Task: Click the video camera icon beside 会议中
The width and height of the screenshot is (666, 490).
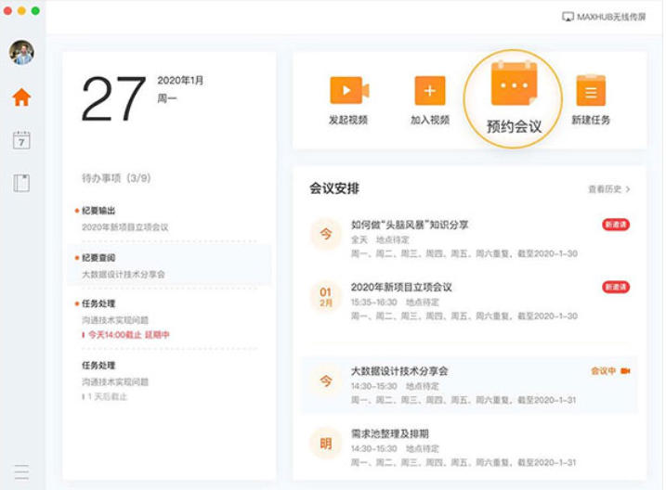Action: point(625,371)
